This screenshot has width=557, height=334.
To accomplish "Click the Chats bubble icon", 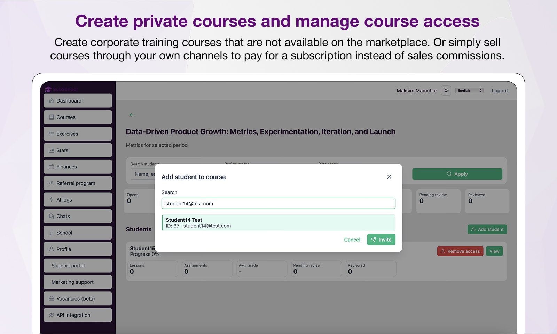I will pyautogui.click(x=52, y=216).
